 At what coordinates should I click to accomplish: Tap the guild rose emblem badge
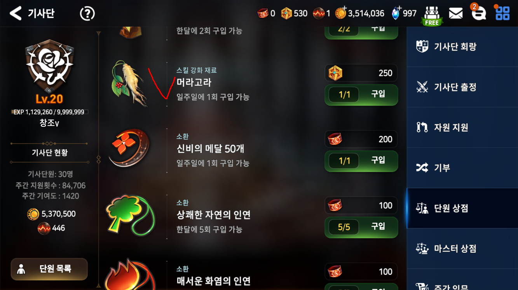click(x=50, y=66)
